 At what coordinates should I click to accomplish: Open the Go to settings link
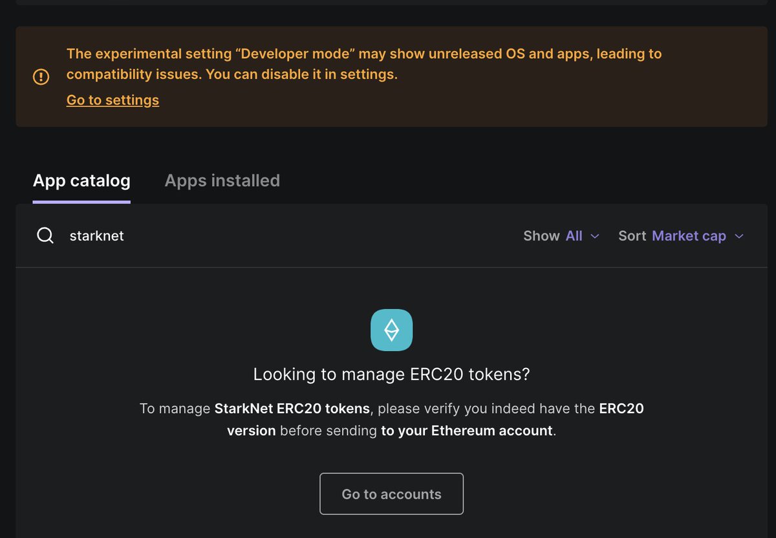coord(113,100)
